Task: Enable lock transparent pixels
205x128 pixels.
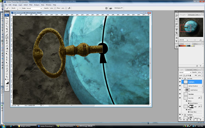Action: (184, 75)
